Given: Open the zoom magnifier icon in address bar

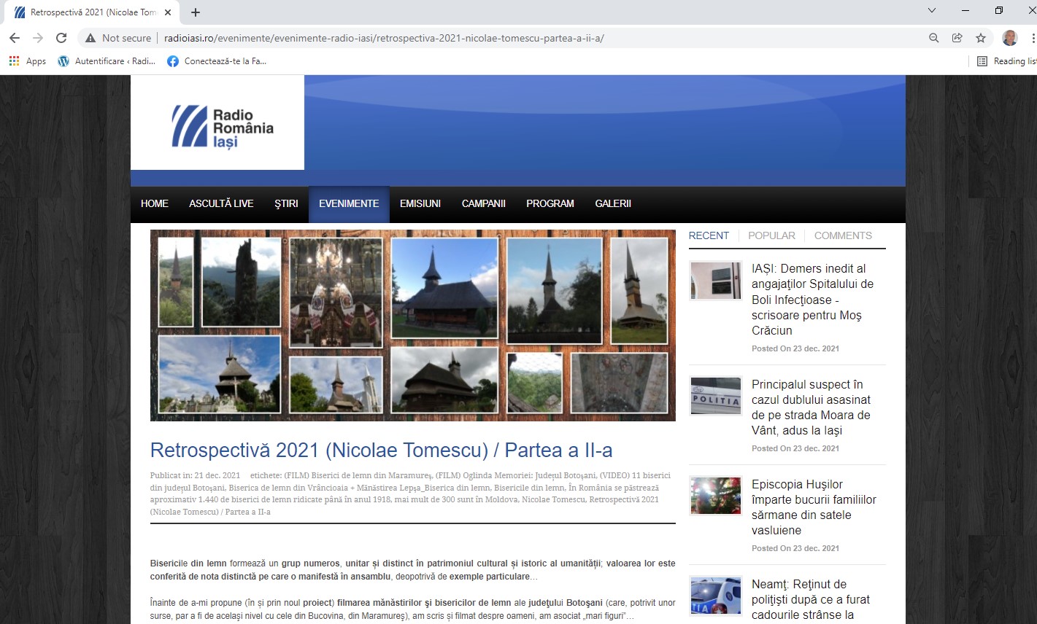Looking at the screenshot, I should [933, 38].
